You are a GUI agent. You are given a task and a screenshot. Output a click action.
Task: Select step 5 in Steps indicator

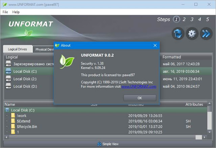click(208, 19)
